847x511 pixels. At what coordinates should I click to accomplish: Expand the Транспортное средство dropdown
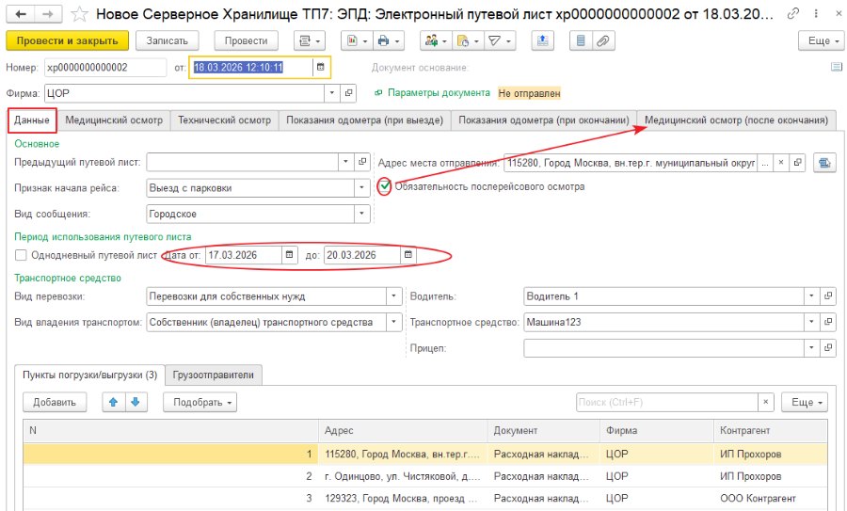tap(811, 322)
